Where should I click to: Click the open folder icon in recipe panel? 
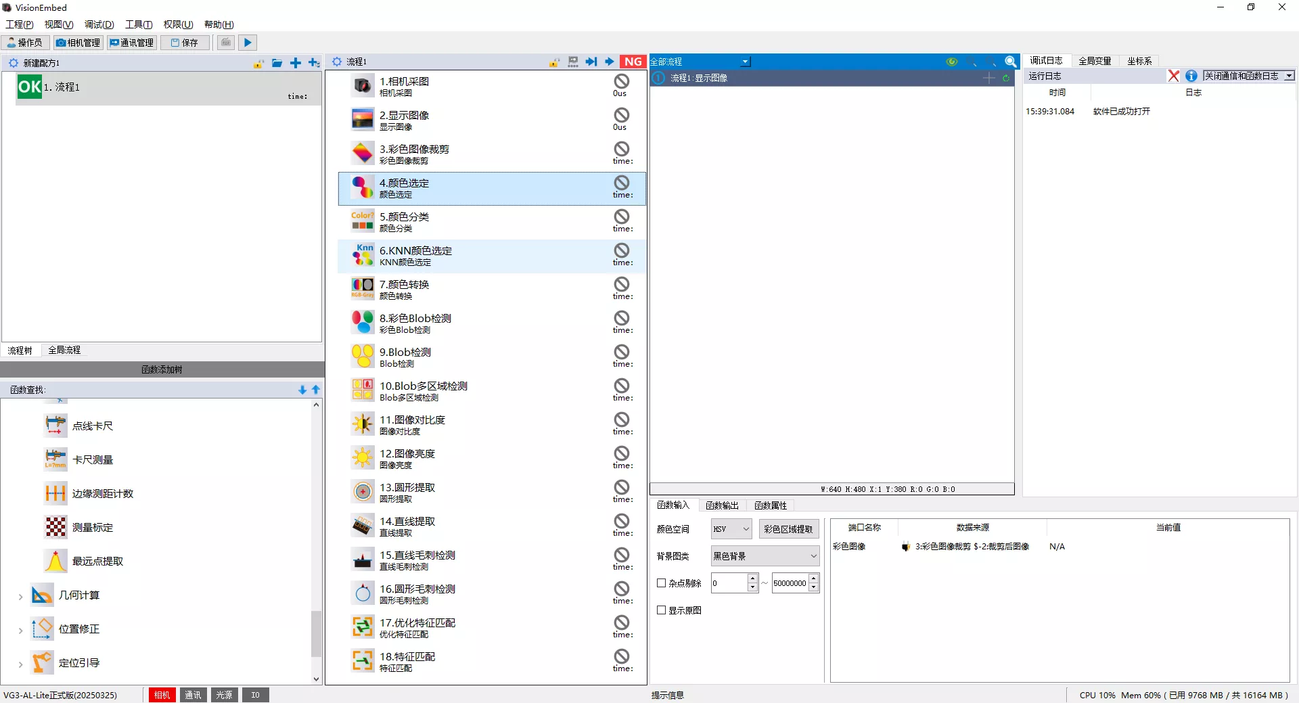coord(277,63)
